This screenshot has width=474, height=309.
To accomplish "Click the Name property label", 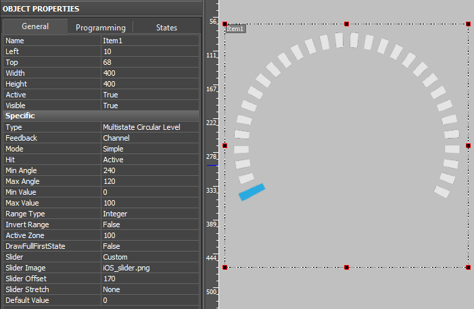I will coord(14,41).
